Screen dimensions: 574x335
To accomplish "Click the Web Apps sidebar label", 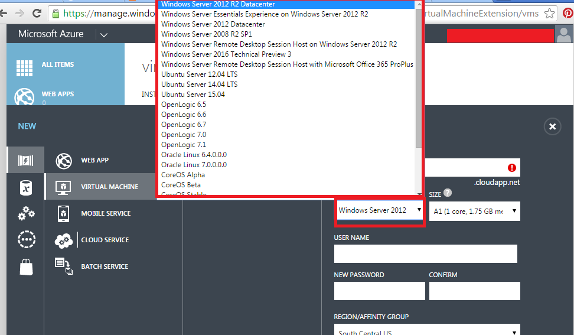I will pos(58,94).
